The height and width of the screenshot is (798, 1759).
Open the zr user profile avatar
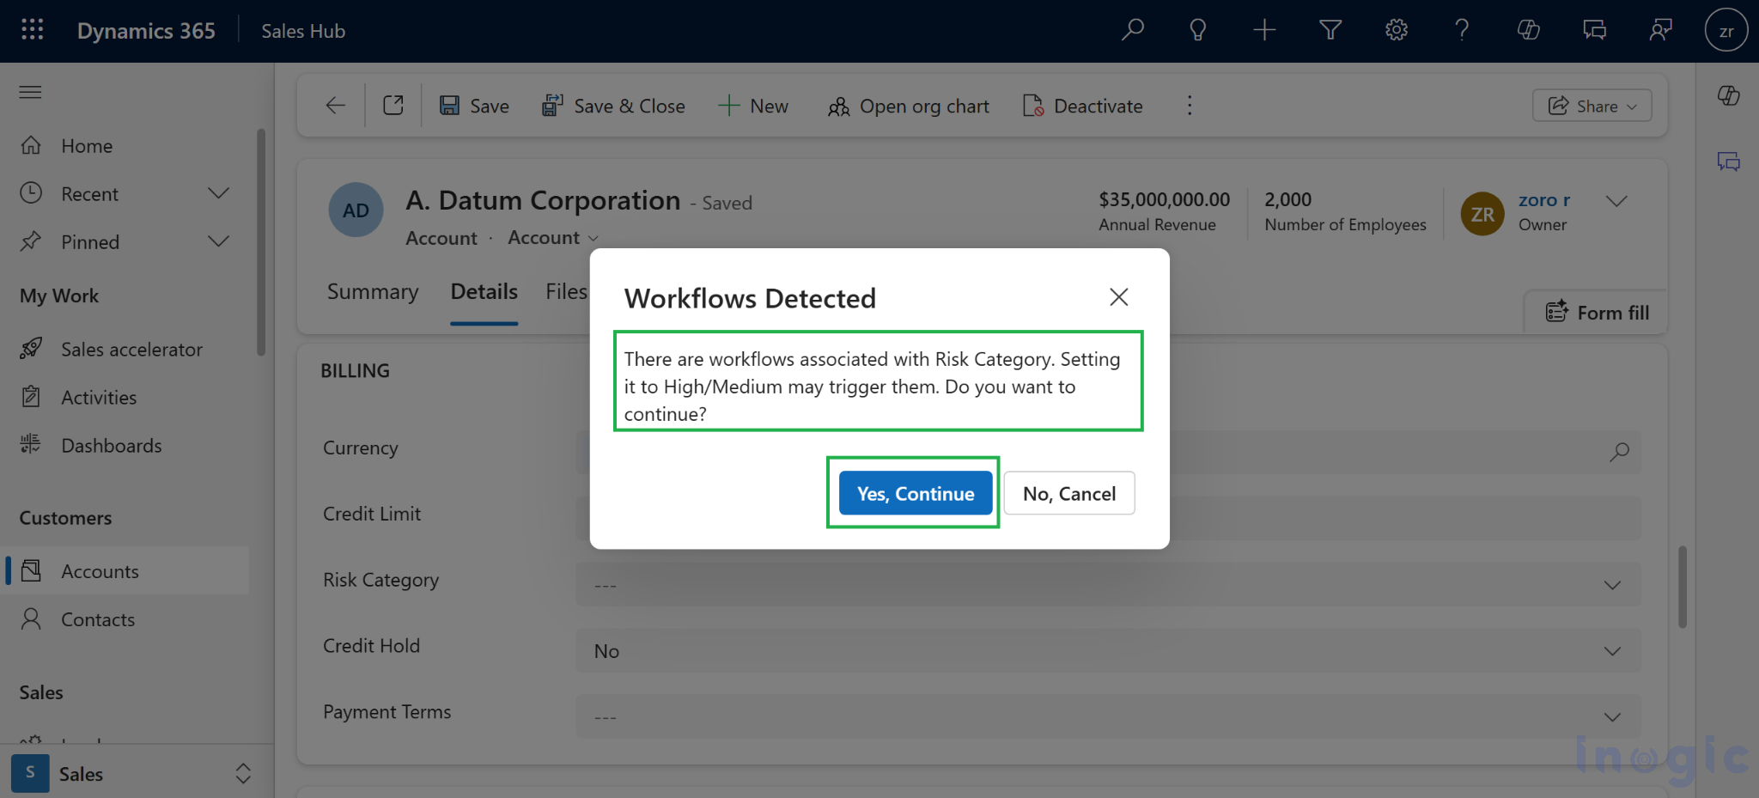[x=1726, y=30]
